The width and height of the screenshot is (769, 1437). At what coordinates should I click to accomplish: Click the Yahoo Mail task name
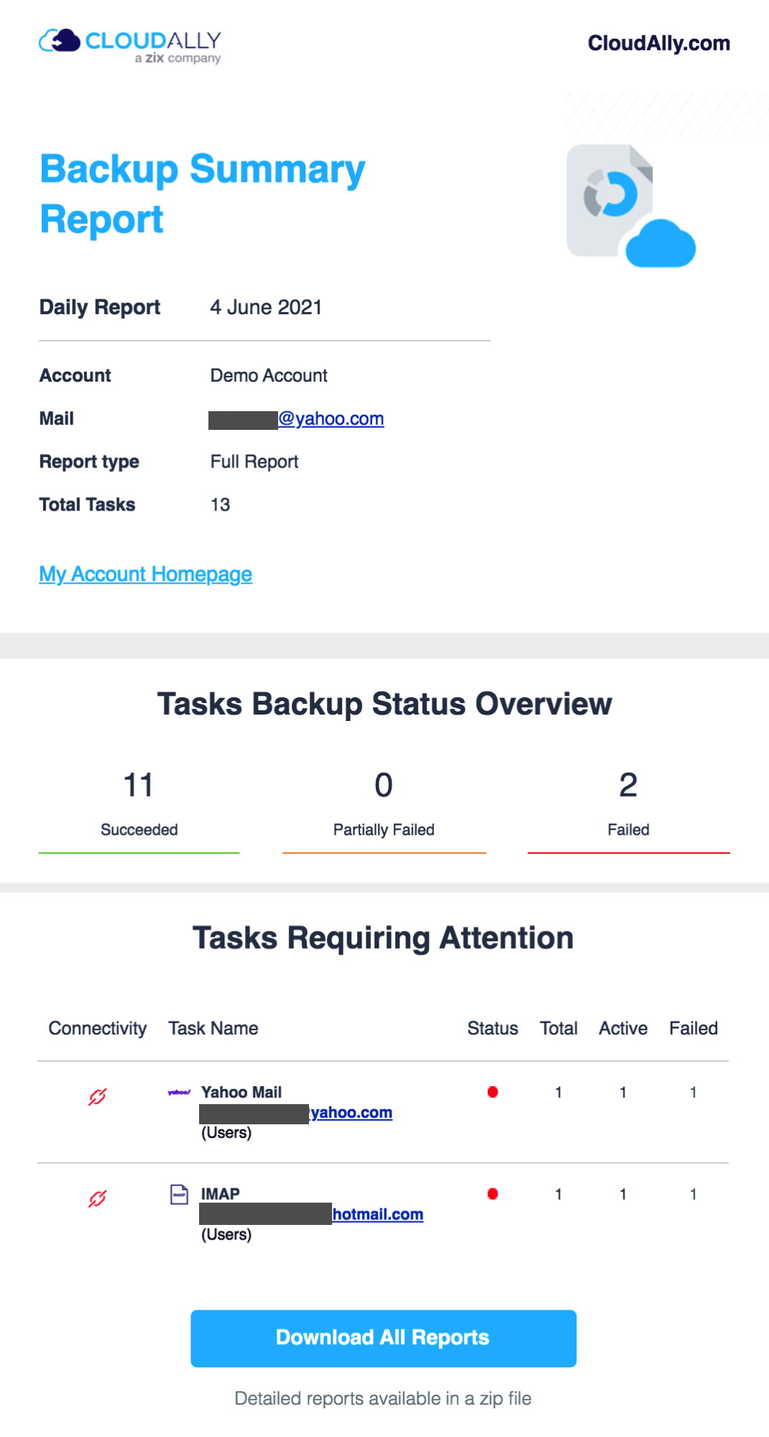[x=241, y=1092]
